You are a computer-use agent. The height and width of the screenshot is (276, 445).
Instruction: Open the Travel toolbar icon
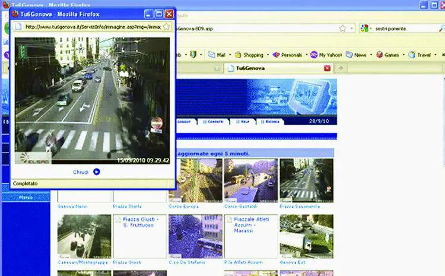412,55
